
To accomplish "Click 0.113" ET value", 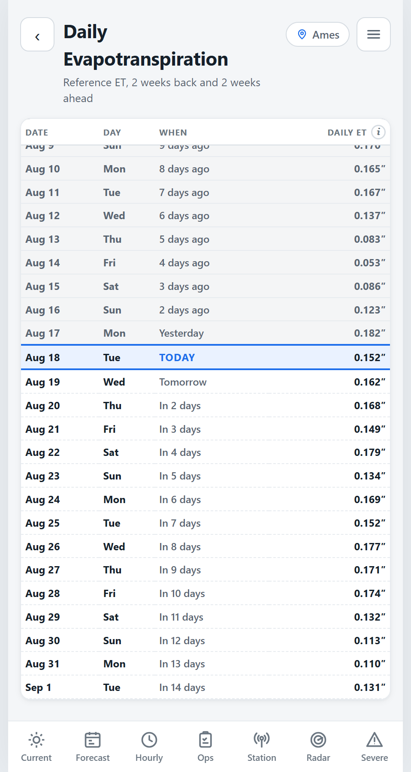I will click(x=369, y=641).
